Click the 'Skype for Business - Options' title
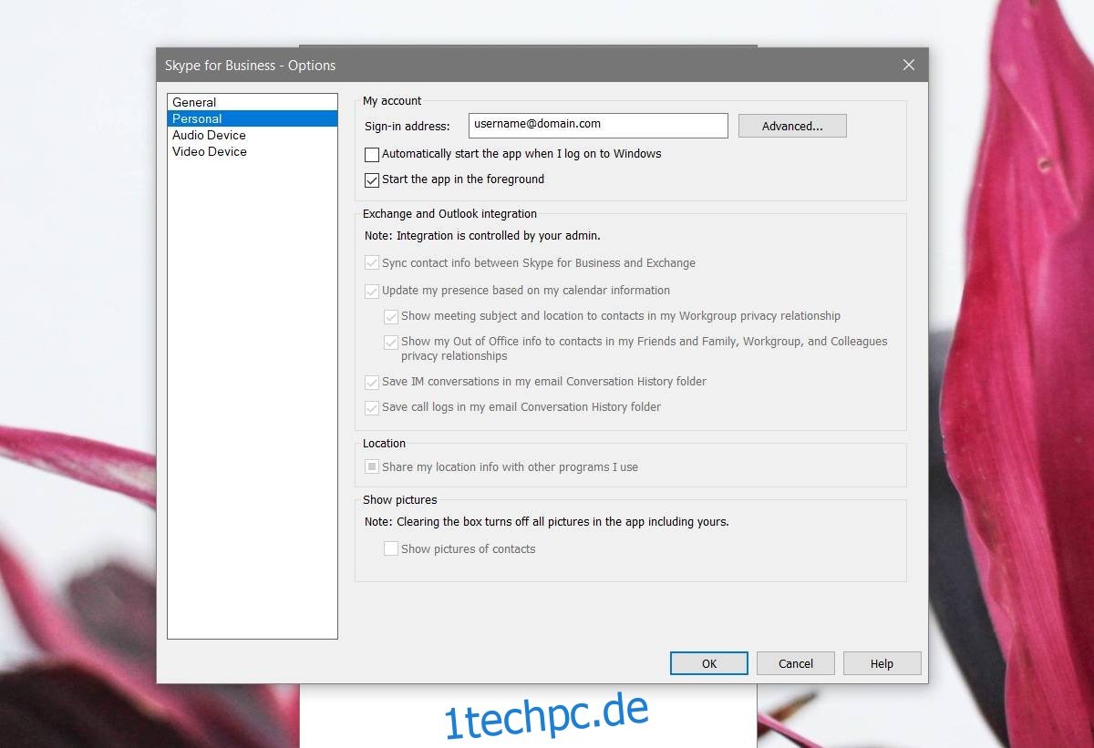The width and height of the screenshot is (1094, 748). (x=250, y=66)
